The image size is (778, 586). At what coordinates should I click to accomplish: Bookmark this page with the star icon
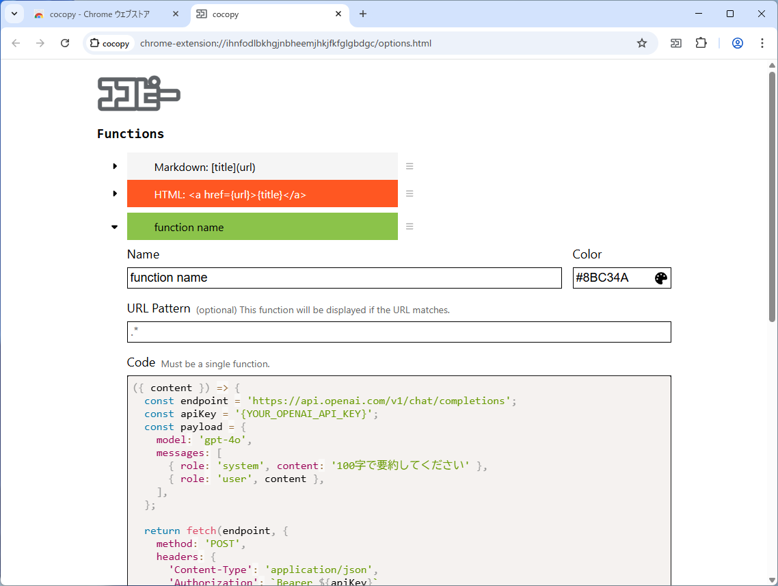point(642,43)
